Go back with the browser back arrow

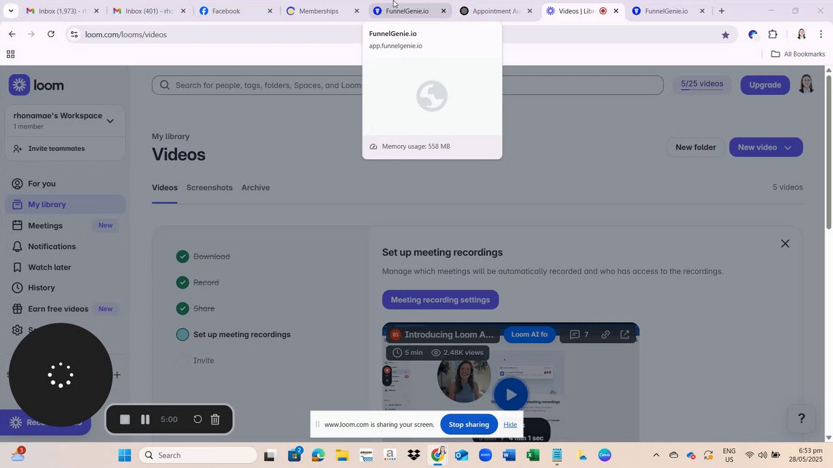click(12, 34)
